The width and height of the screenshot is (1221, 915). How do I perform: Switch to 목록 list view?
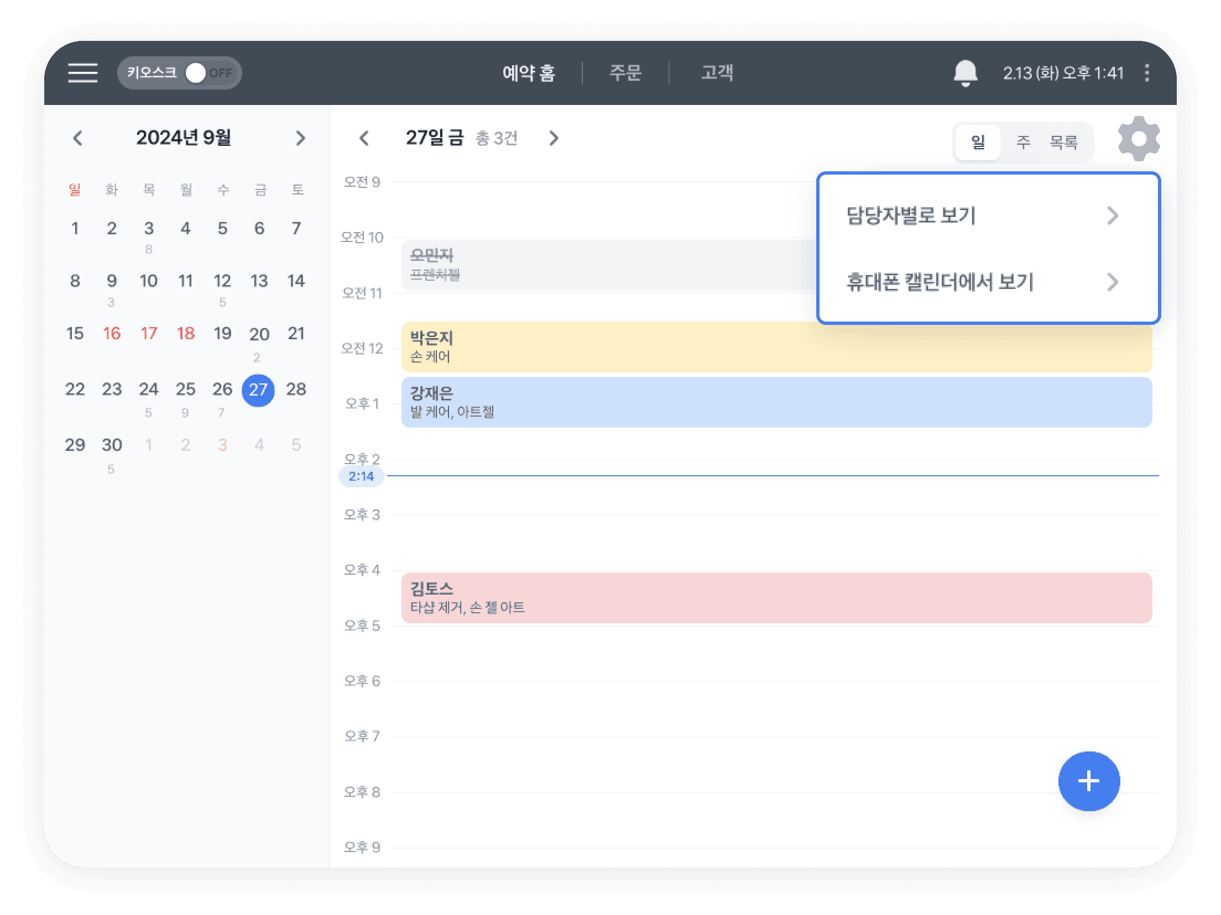click(1063, 143)
